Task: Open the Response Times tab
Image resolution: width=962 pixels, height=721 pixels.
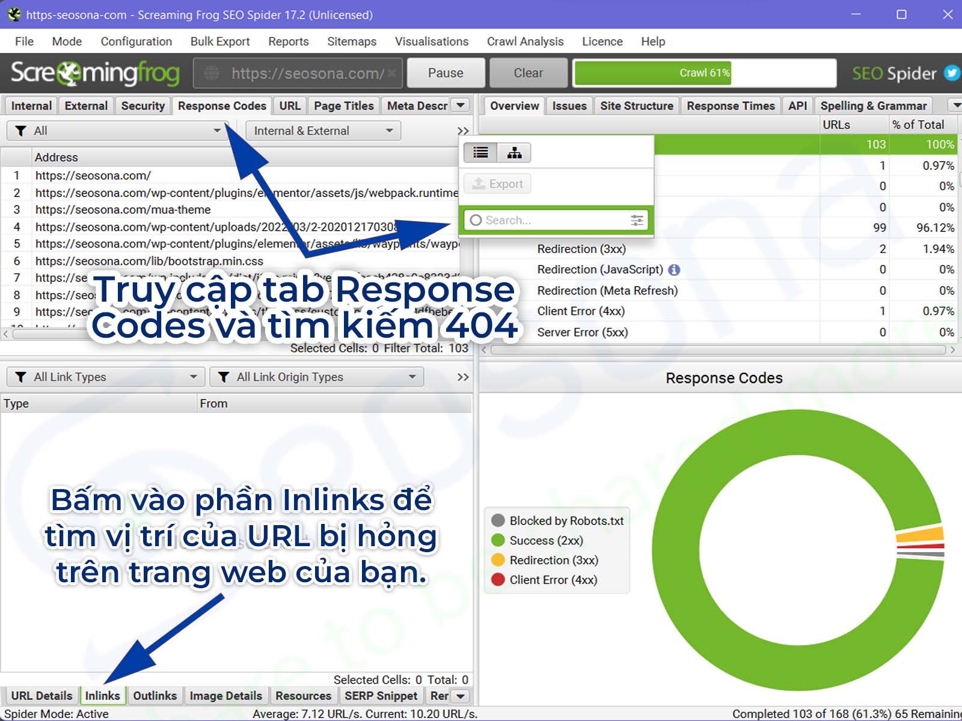Action: point(731,106)
